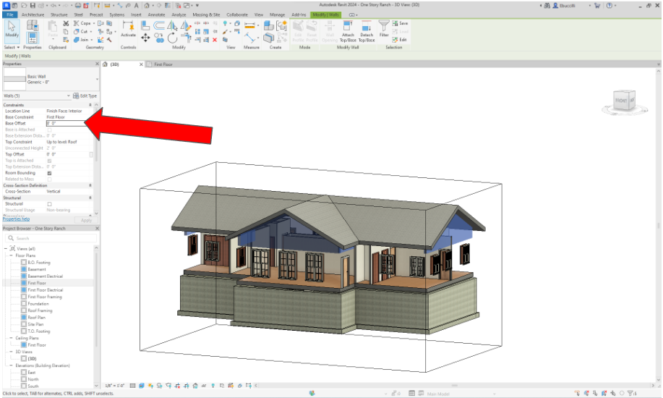This screenshot has width=663, height=398.
Task: Click the ViewCube FRONT face
Action: pos(621,101)
